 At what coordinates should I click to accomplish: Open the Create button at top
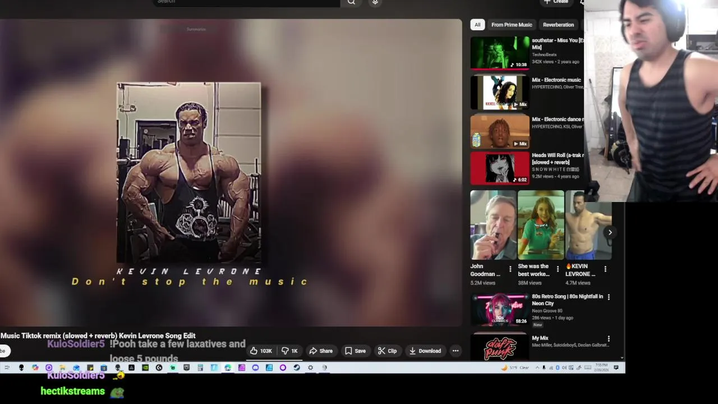tap(556, 2)
